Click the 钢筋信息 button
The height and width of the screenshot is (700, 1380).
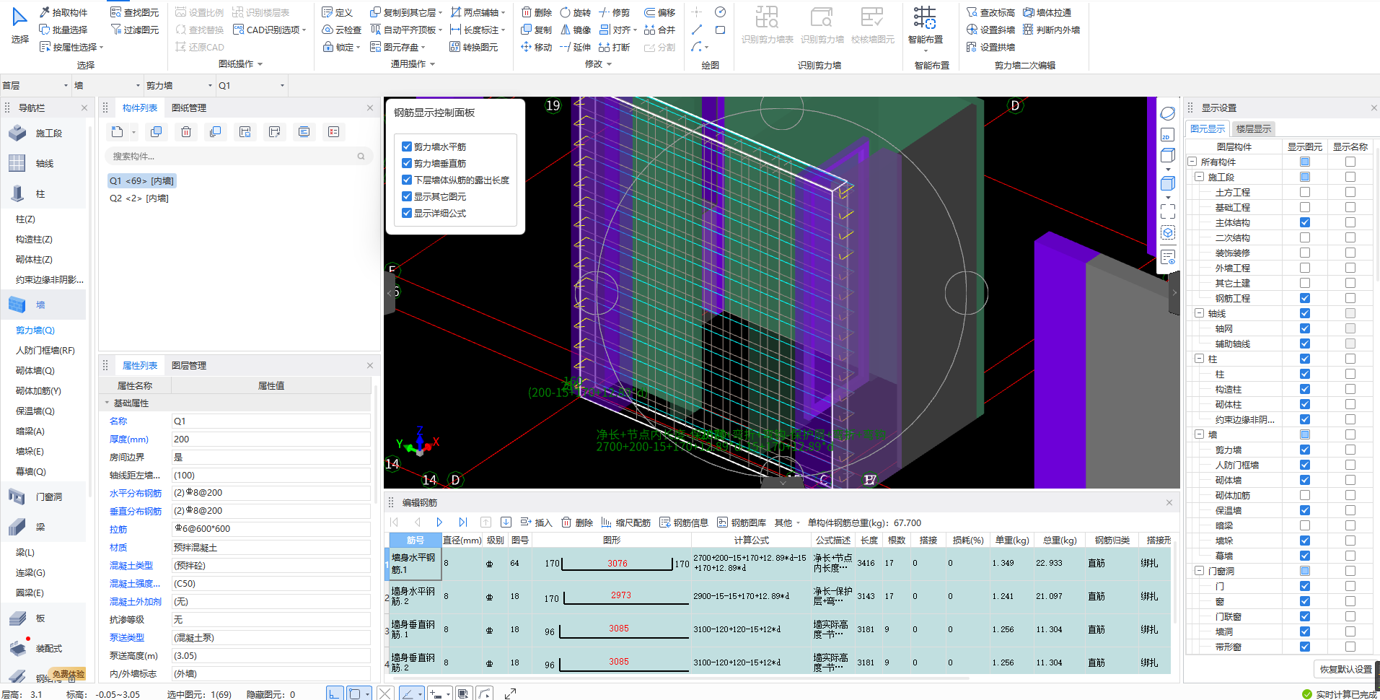tap(684, 522)
